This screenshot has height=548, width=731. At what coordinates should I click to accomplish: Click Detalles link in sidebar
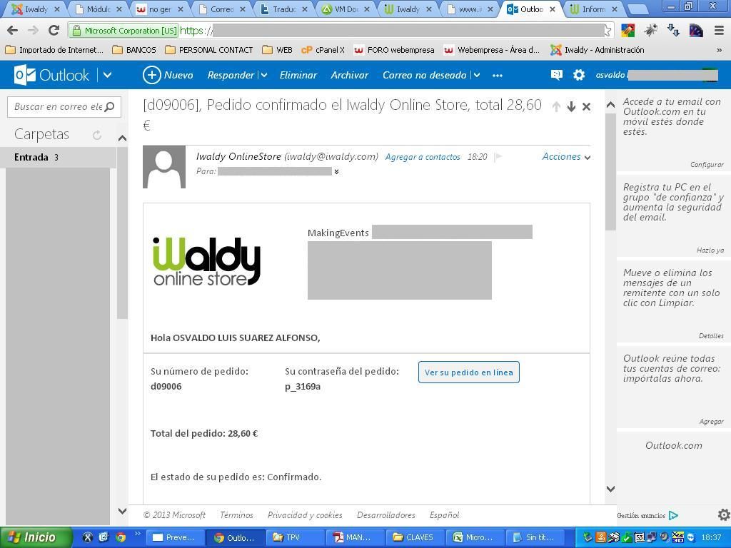[711, 335]
